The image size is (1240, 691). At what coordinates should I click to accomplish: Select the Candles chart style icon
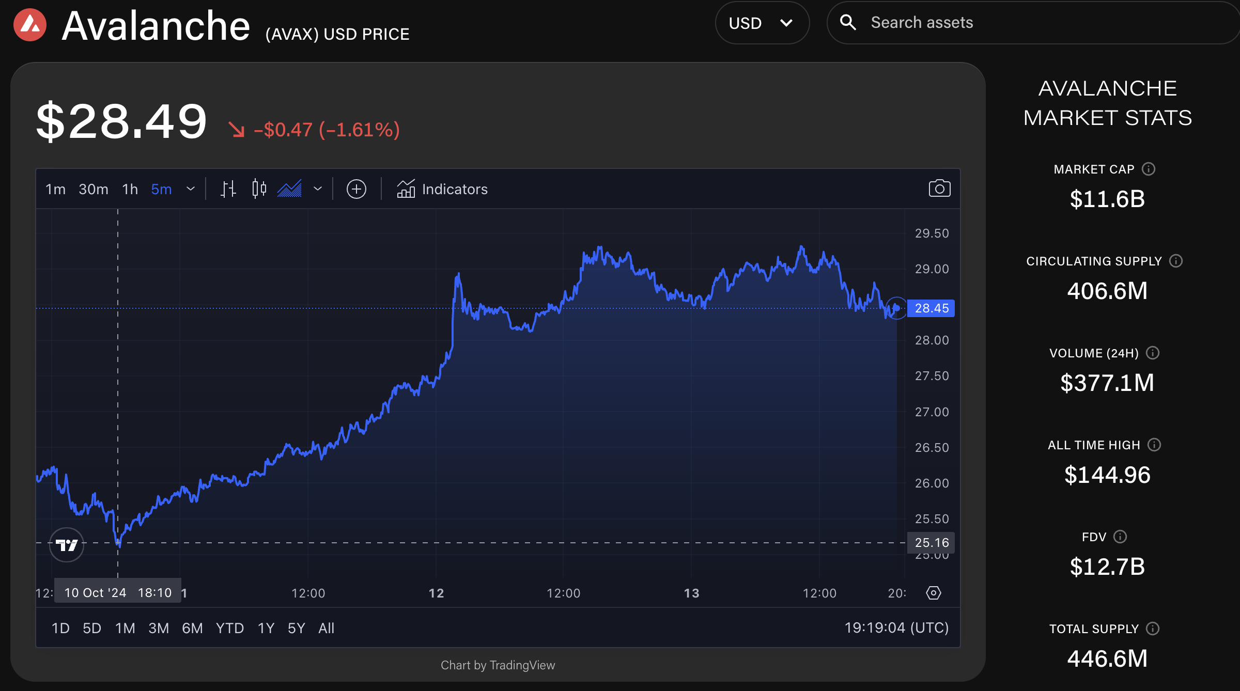pos(259,189)
